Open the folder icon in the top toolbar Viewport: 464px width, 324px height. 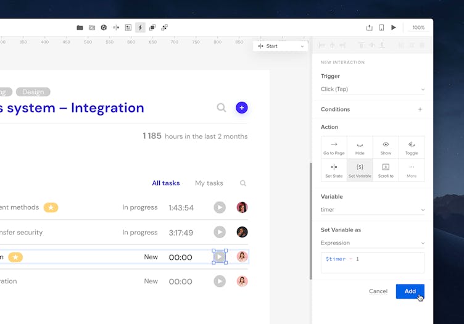(x=80, y=28)
